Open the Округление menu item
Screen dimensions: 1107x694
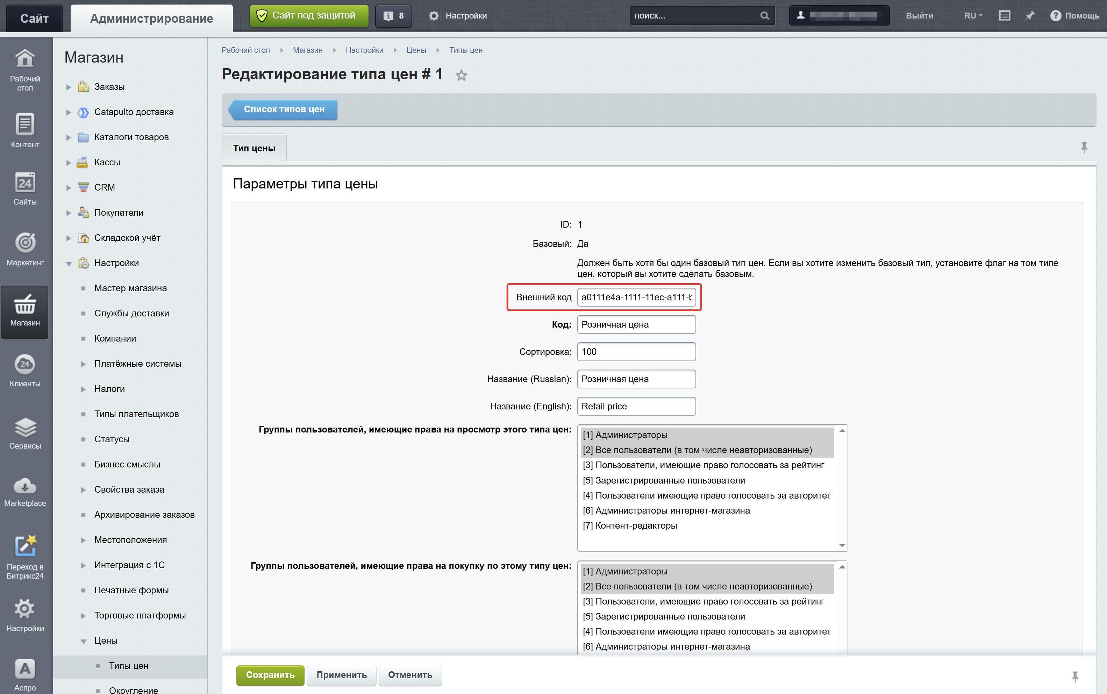[133, 689]
